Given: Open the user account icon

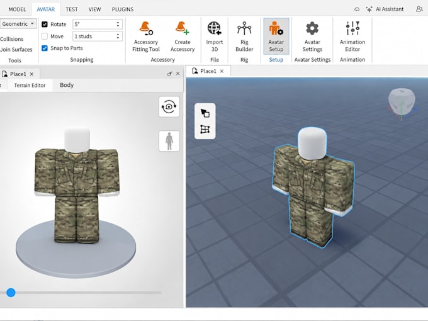Looking at the screenshot, I should pyautogui.click(x=419, y=9).
